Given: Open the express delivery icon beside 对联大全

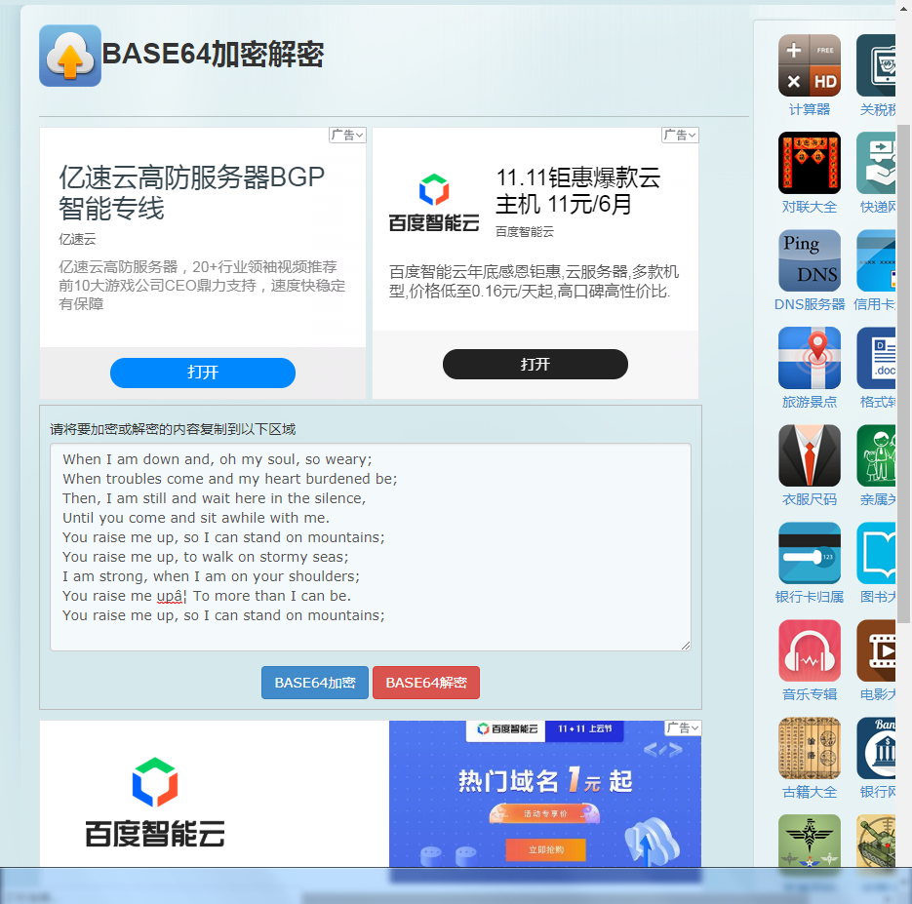Looking at the screenshot, I should tap(875, 163).
